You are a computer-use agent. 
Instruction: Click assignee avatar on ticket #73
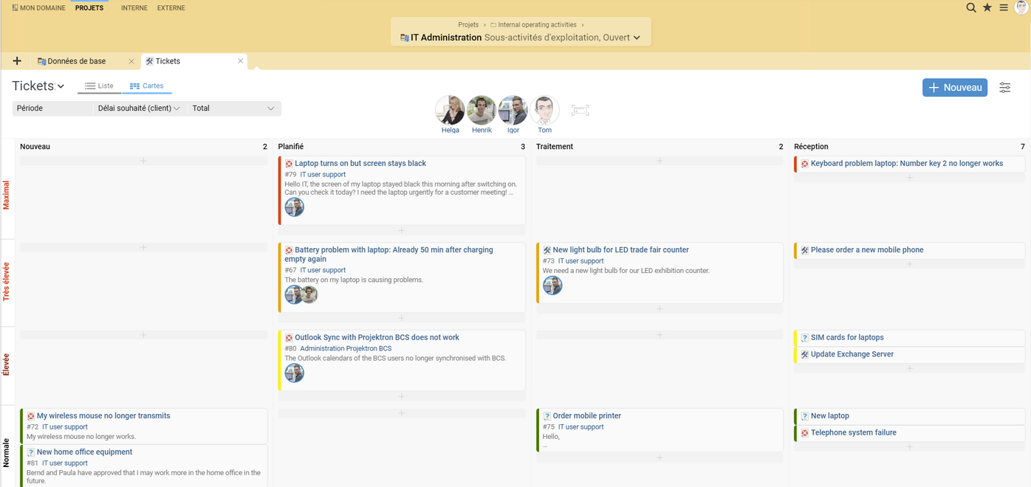point(552,286)
